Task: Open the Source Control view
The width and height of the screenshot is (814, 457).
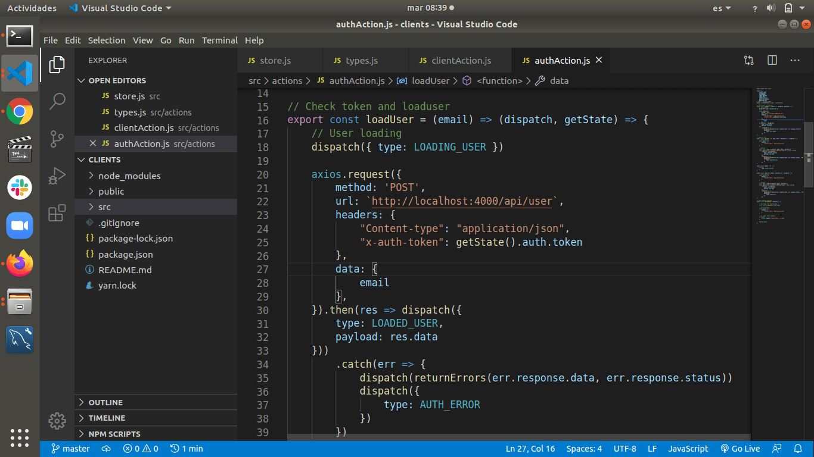Action: point(57,139)
